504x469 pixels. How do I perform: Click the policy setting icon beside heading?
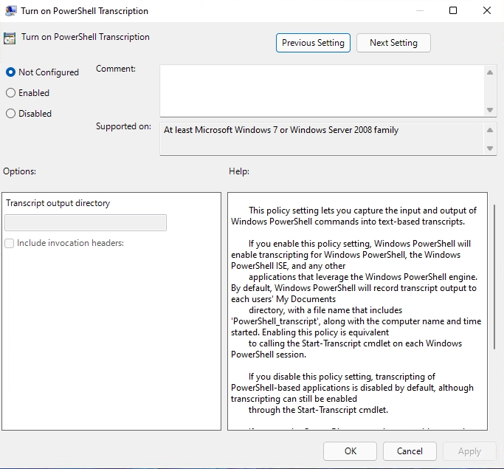click(x=10, y=38)
